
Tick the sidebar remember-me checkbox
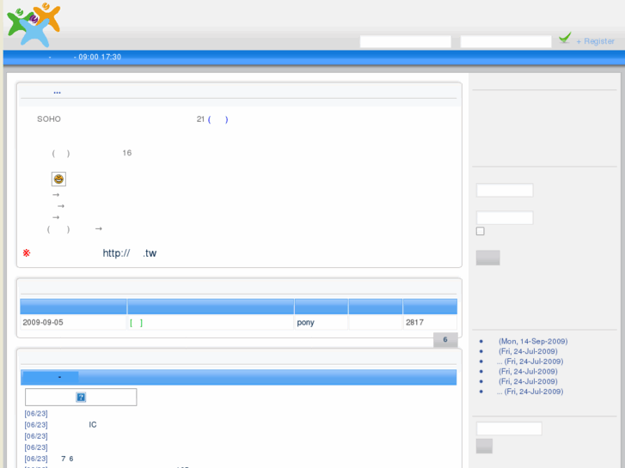pos(481,231)
